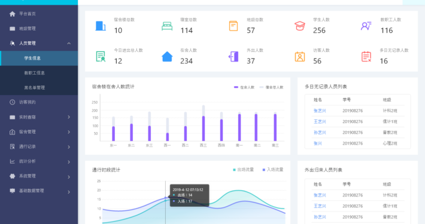
Task: Expand 宿舍管理 using its arrow
Action: [x=69, y=132]
